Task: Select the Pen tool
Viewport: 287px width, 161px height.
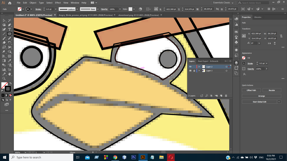Action: (x=9, y=25)
